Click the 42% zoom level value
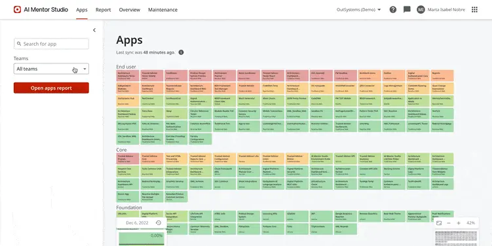Screen dimensions: 492x246 (x=470, y=223)
